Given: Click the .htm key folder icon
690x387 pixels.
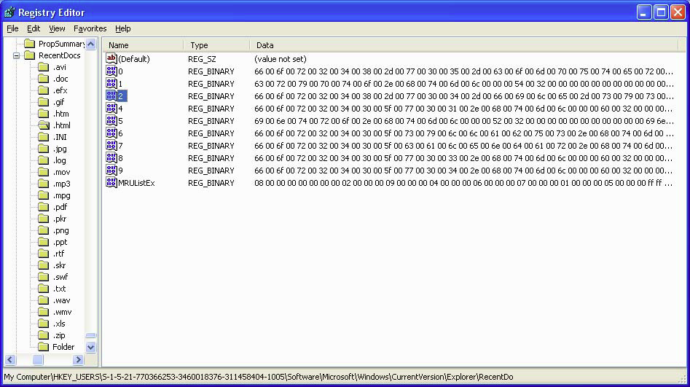Looking at the screenshot, I should click(43, 114).
